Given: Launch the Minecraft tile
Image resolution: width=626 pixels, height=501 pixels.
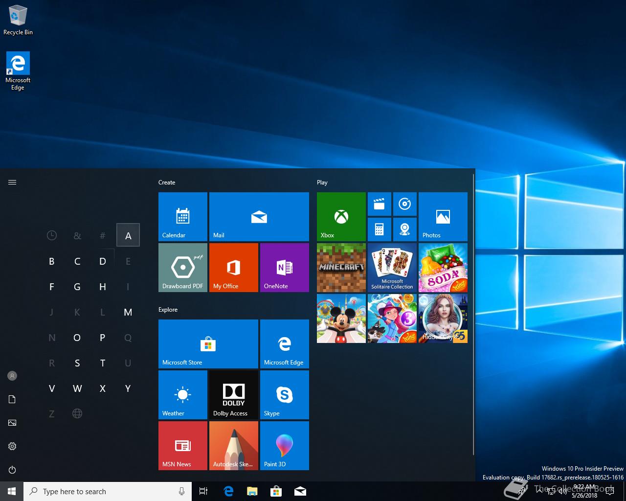Looking at the screenshot, I should [341, 268].
